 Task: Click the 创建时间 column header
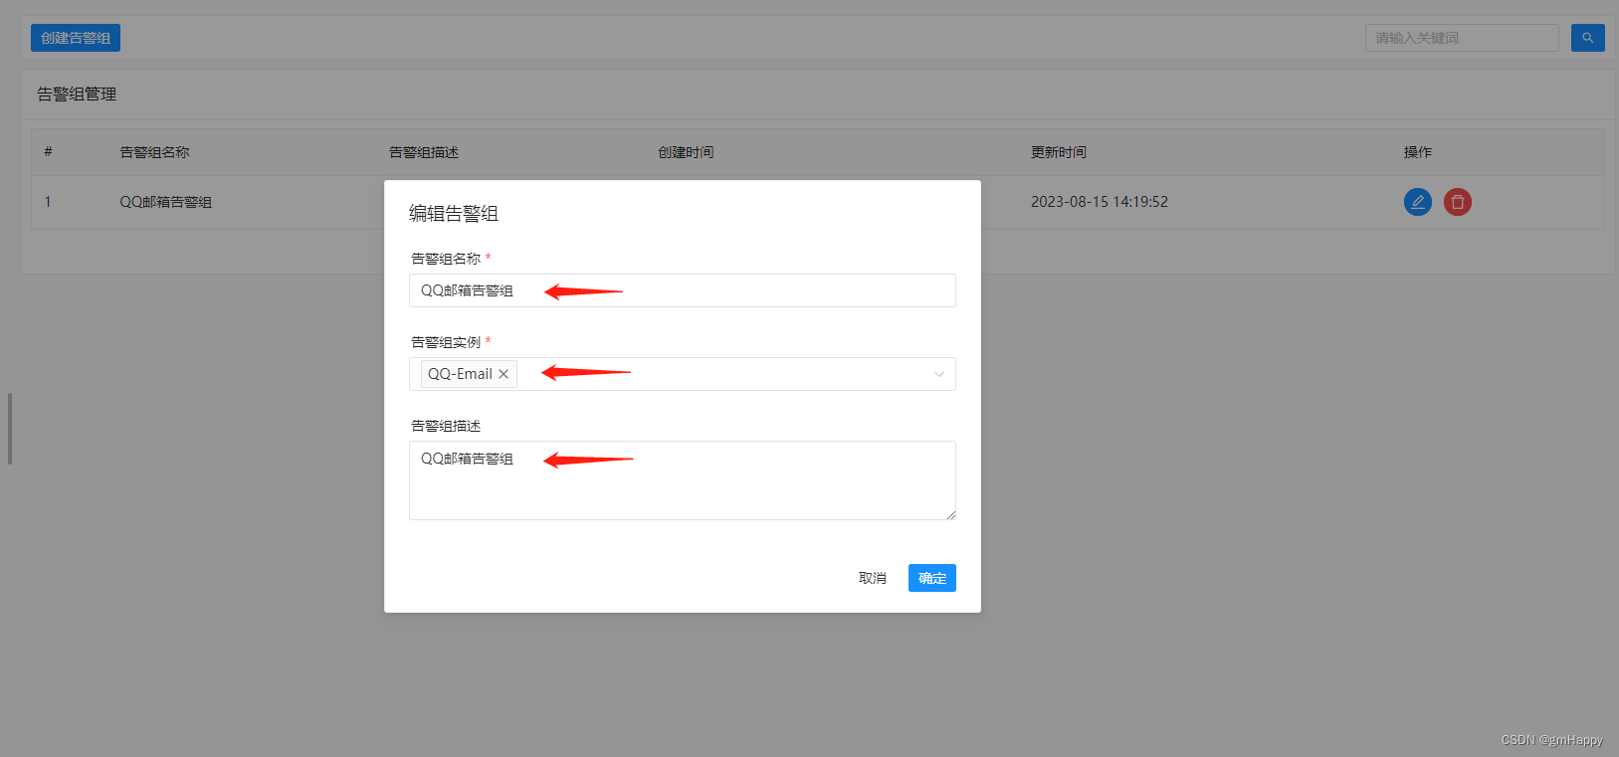point(686,152)
